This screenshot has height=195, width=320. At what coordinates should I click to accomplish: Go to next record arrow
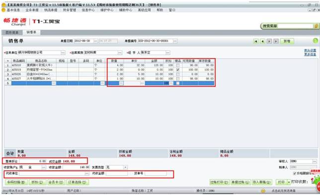click(269, 41)
